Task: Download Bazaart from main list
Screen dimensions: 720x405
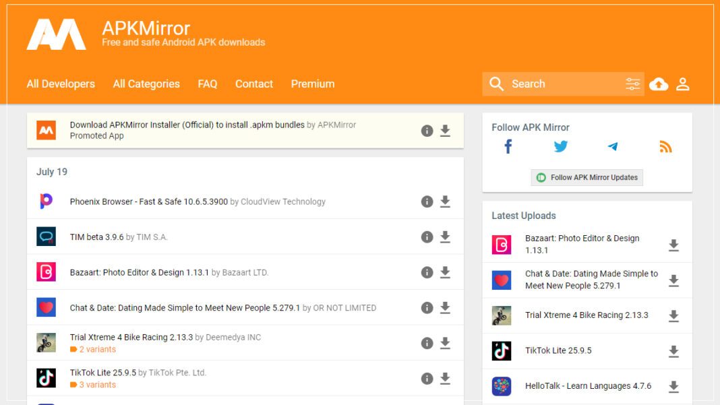Action: coord(445,272)
